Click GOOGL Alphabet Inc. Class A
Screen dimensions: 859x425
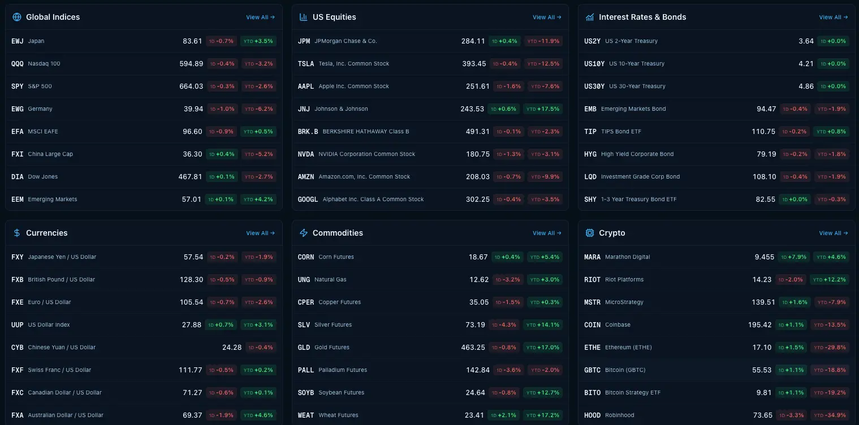(x=430, y=200)
